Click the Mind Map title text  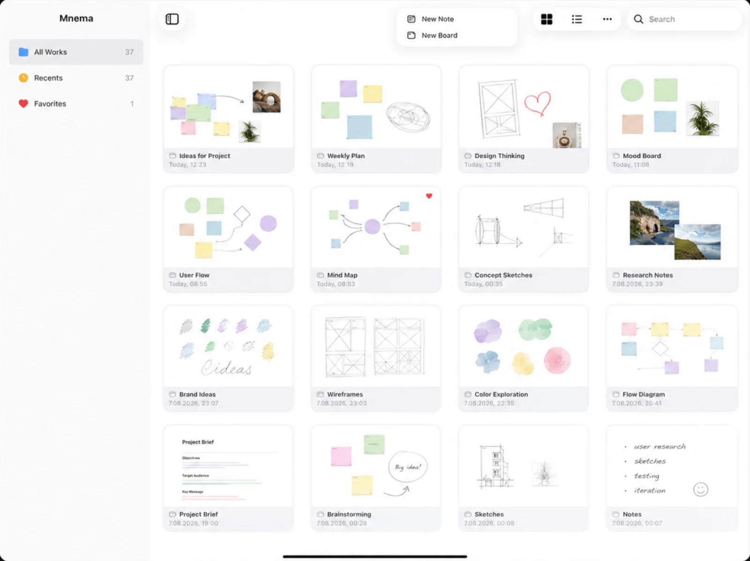tap(342, 275)
